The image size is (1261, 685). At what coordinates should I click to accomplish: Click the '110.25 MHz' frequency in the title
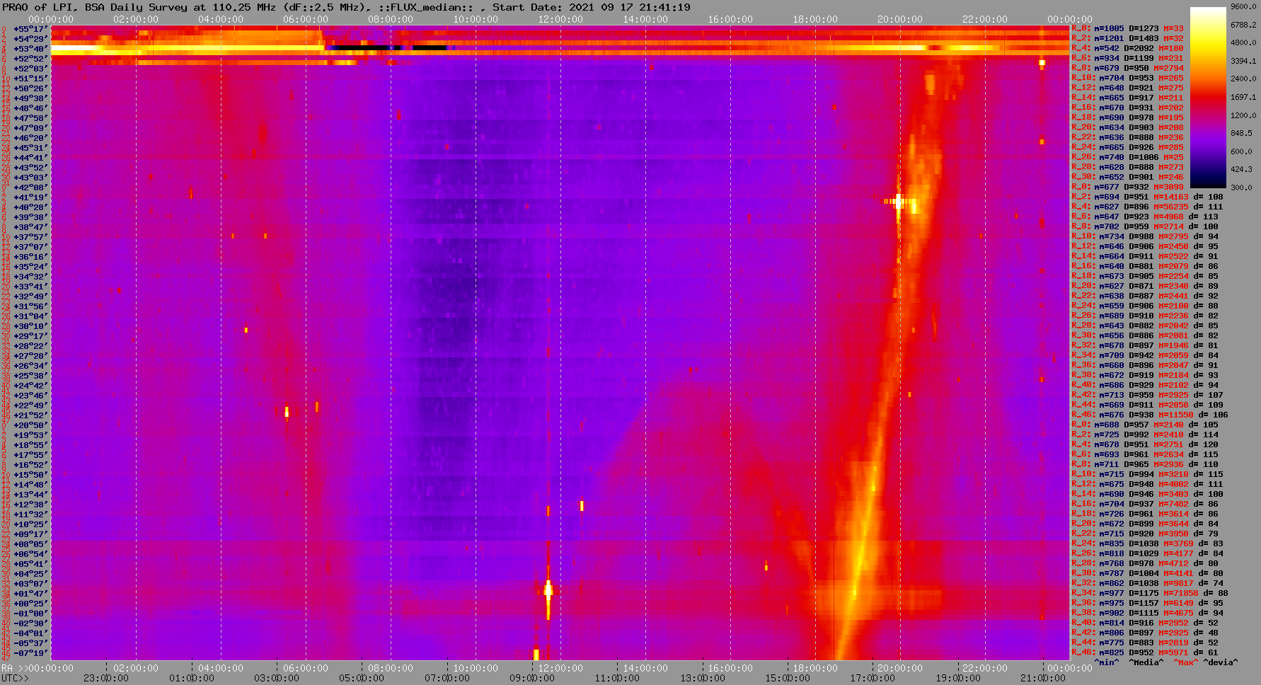click(243, 7)
